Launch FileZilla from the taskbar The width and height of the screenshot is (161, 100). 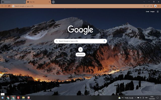[18, 98]
